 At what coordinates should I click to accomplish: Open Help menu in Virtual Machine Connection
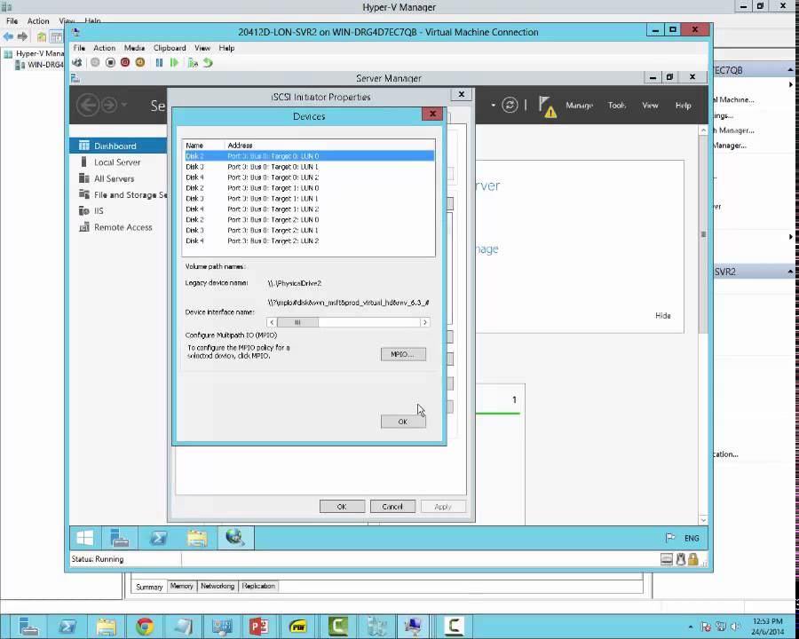[226, 48]
